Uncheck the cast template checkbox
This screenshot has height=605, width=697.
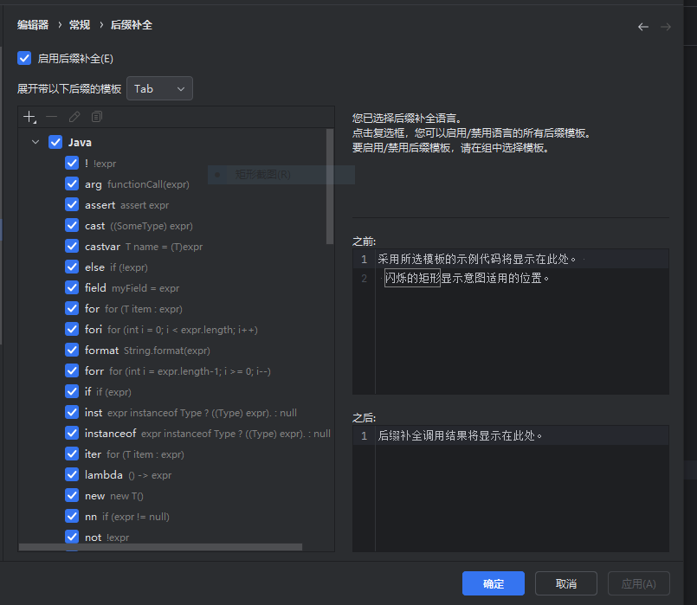pyautogui.click(x=72, y=226)
